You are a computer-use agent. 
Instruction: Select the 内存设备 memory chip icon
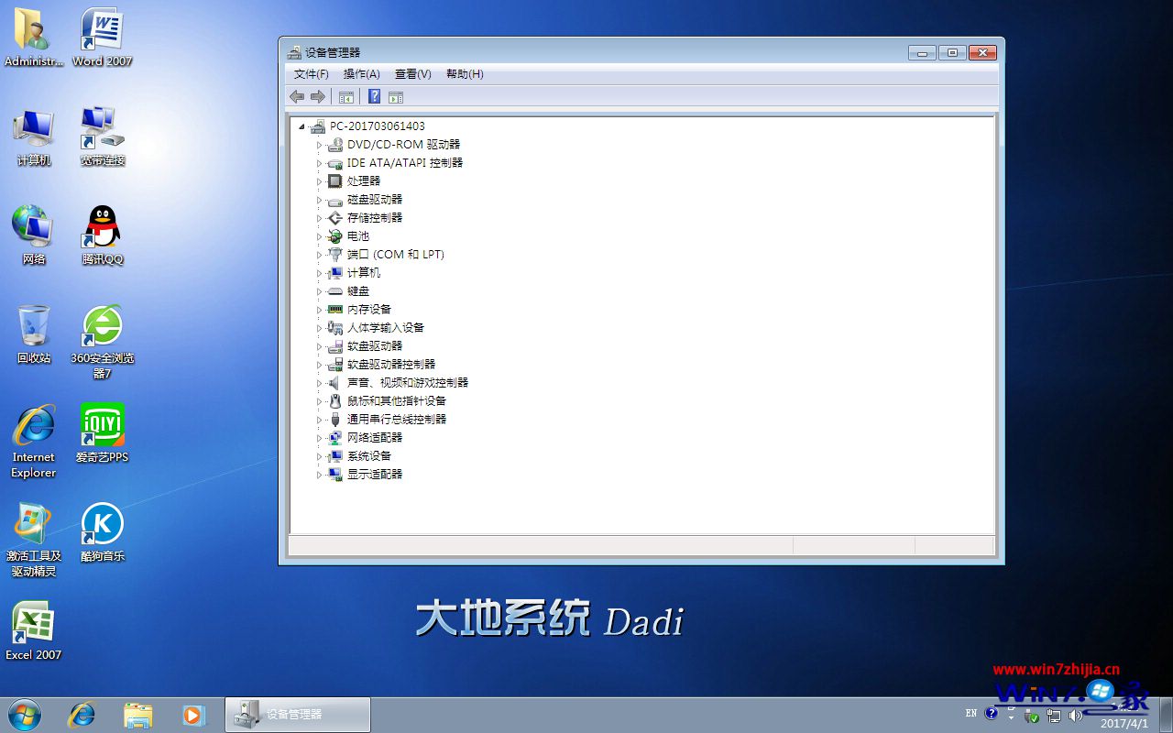click(335, 310)
